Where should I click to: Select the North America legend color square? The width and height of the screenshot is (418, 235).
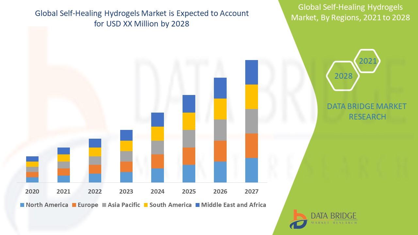(22, 205)
